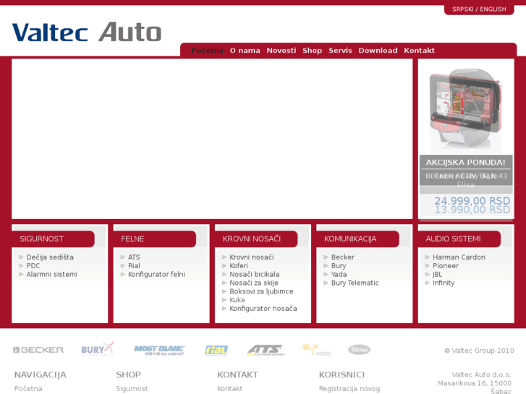Image resolution: width=526 pixels, height=394 pixels.
Task: Open the Römer brand logo
Action: (360, 350)
